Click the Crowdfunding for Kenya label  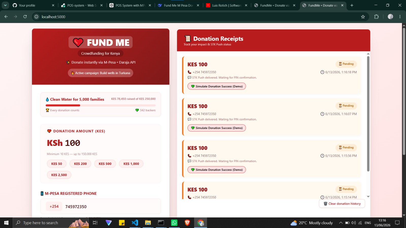point(100,53)
